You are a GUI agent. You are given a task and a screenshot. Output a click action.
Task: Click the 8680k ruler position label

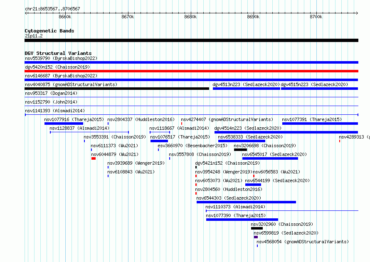190,17
